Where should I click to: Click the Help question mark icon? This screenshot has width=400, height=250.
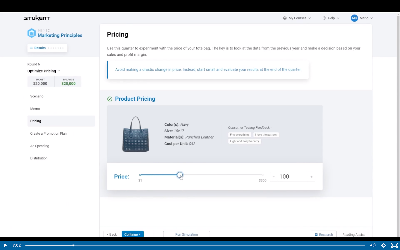coord(324,18)
